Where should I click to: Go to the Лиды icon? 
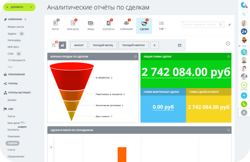(91, 23)
